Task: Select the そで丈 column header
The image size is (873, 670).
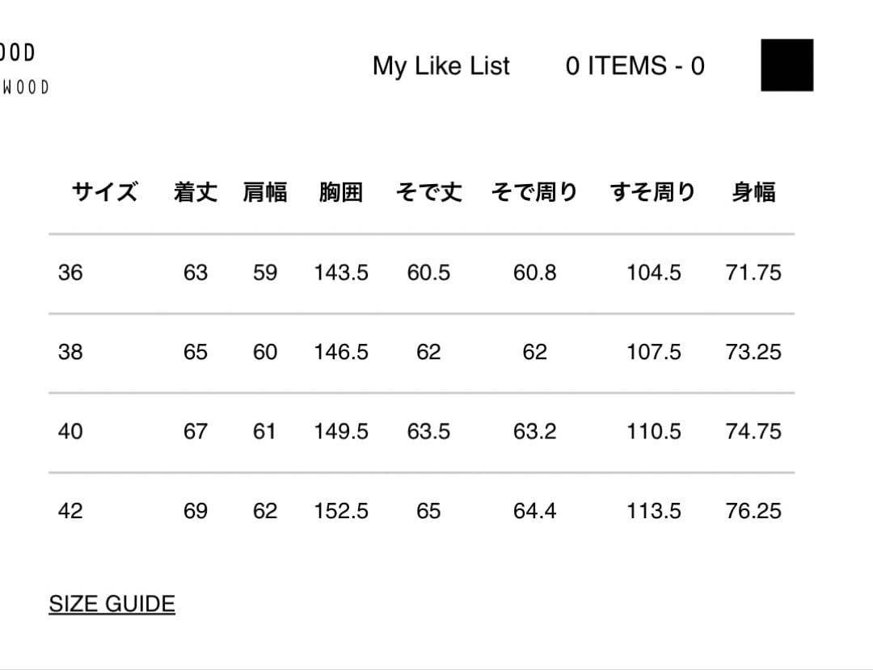Action: click(x=428, y=192)
